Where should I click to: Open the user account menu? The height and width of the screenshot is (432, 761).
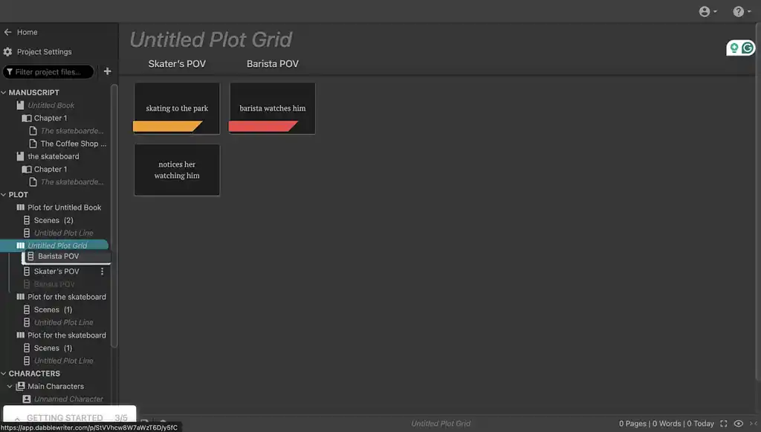(x=707, y=11)
